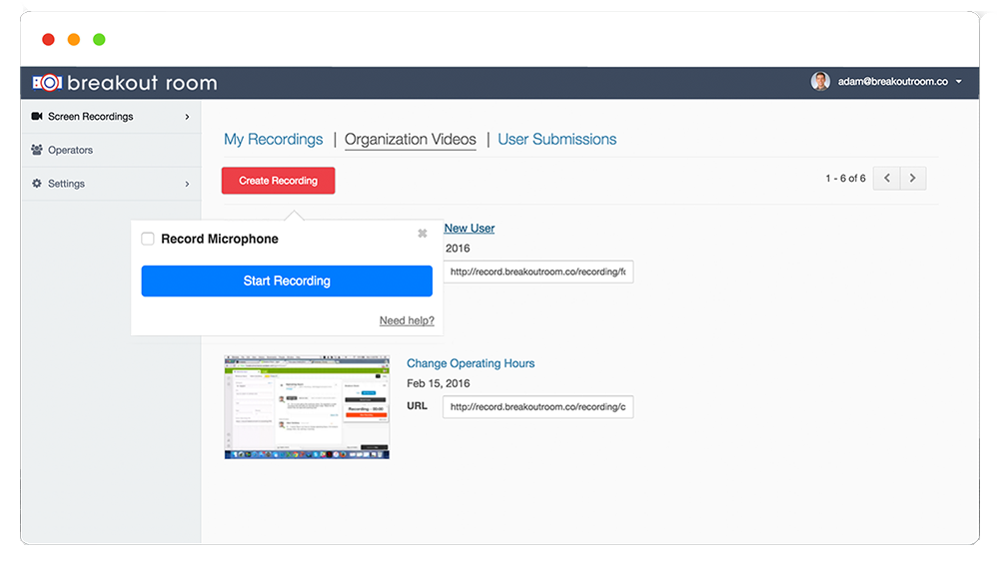Click the green window zoom button

[x=99, y=40]
